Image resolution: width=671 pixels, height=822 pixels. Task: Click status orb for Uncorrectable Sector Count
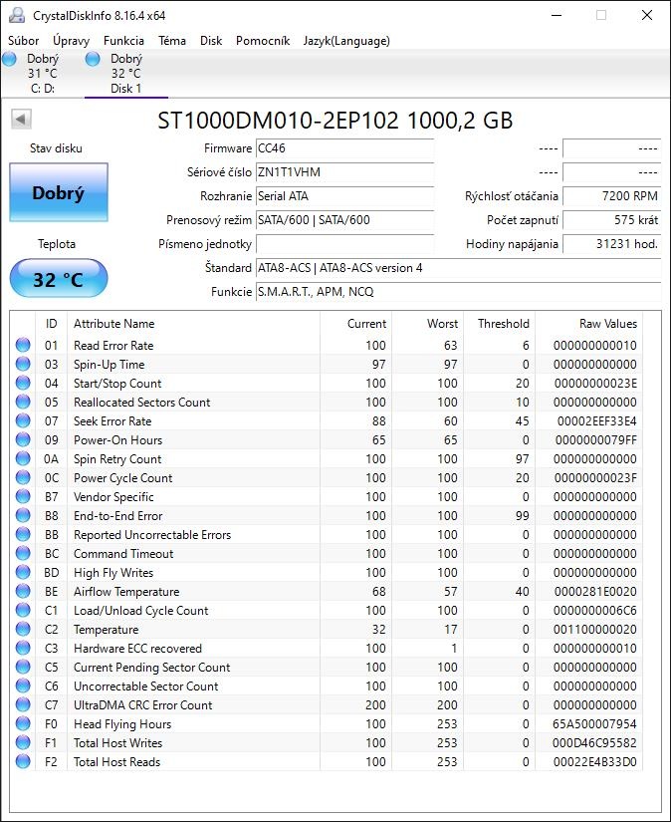tap(23, 685)
